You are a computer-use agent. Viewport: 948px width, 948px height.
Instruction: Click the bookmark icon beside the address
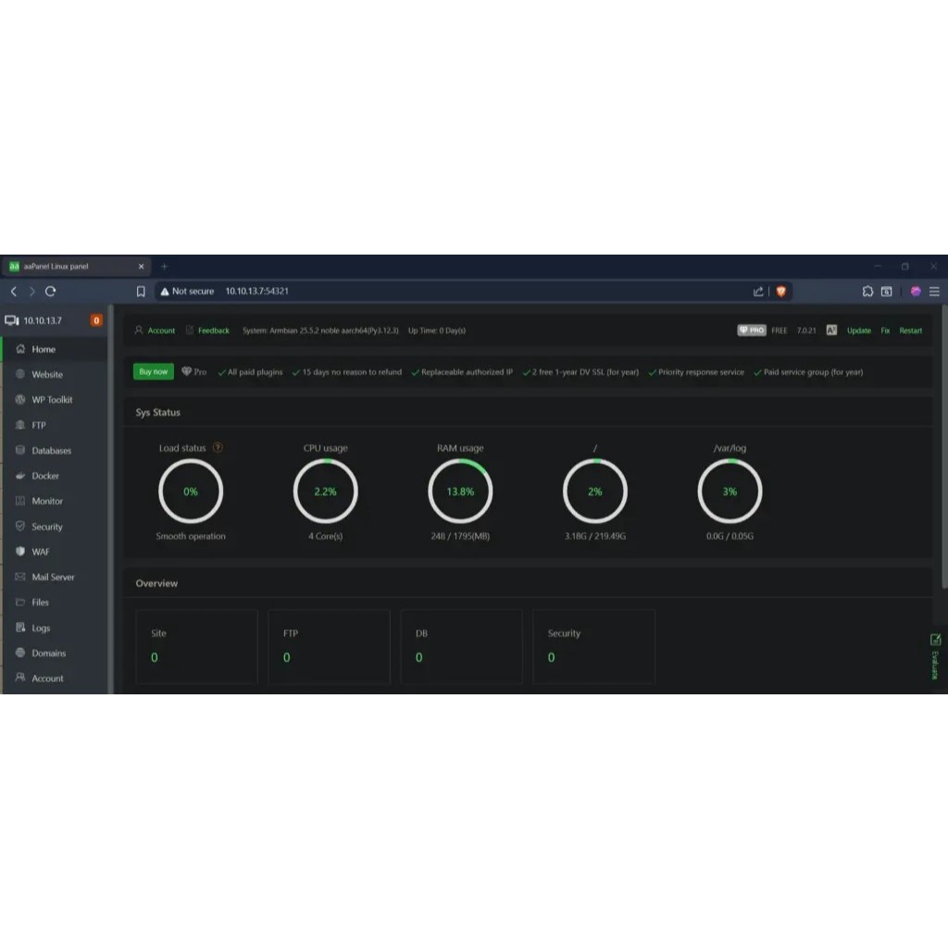pyautogui.click(x=141, y=292)
